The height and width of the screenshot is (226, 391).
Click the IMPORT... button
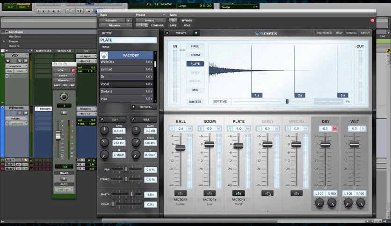click(144, 107)
